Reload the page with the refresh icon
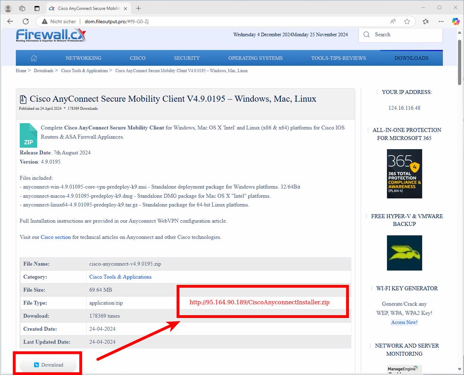The image size is (464, 375). [x=26, y=21]
